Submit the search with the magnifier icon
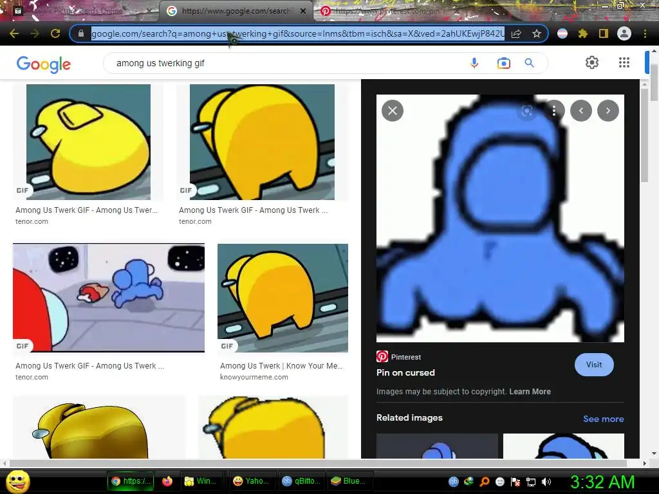The image size is (659, 494). pos(530,63)
